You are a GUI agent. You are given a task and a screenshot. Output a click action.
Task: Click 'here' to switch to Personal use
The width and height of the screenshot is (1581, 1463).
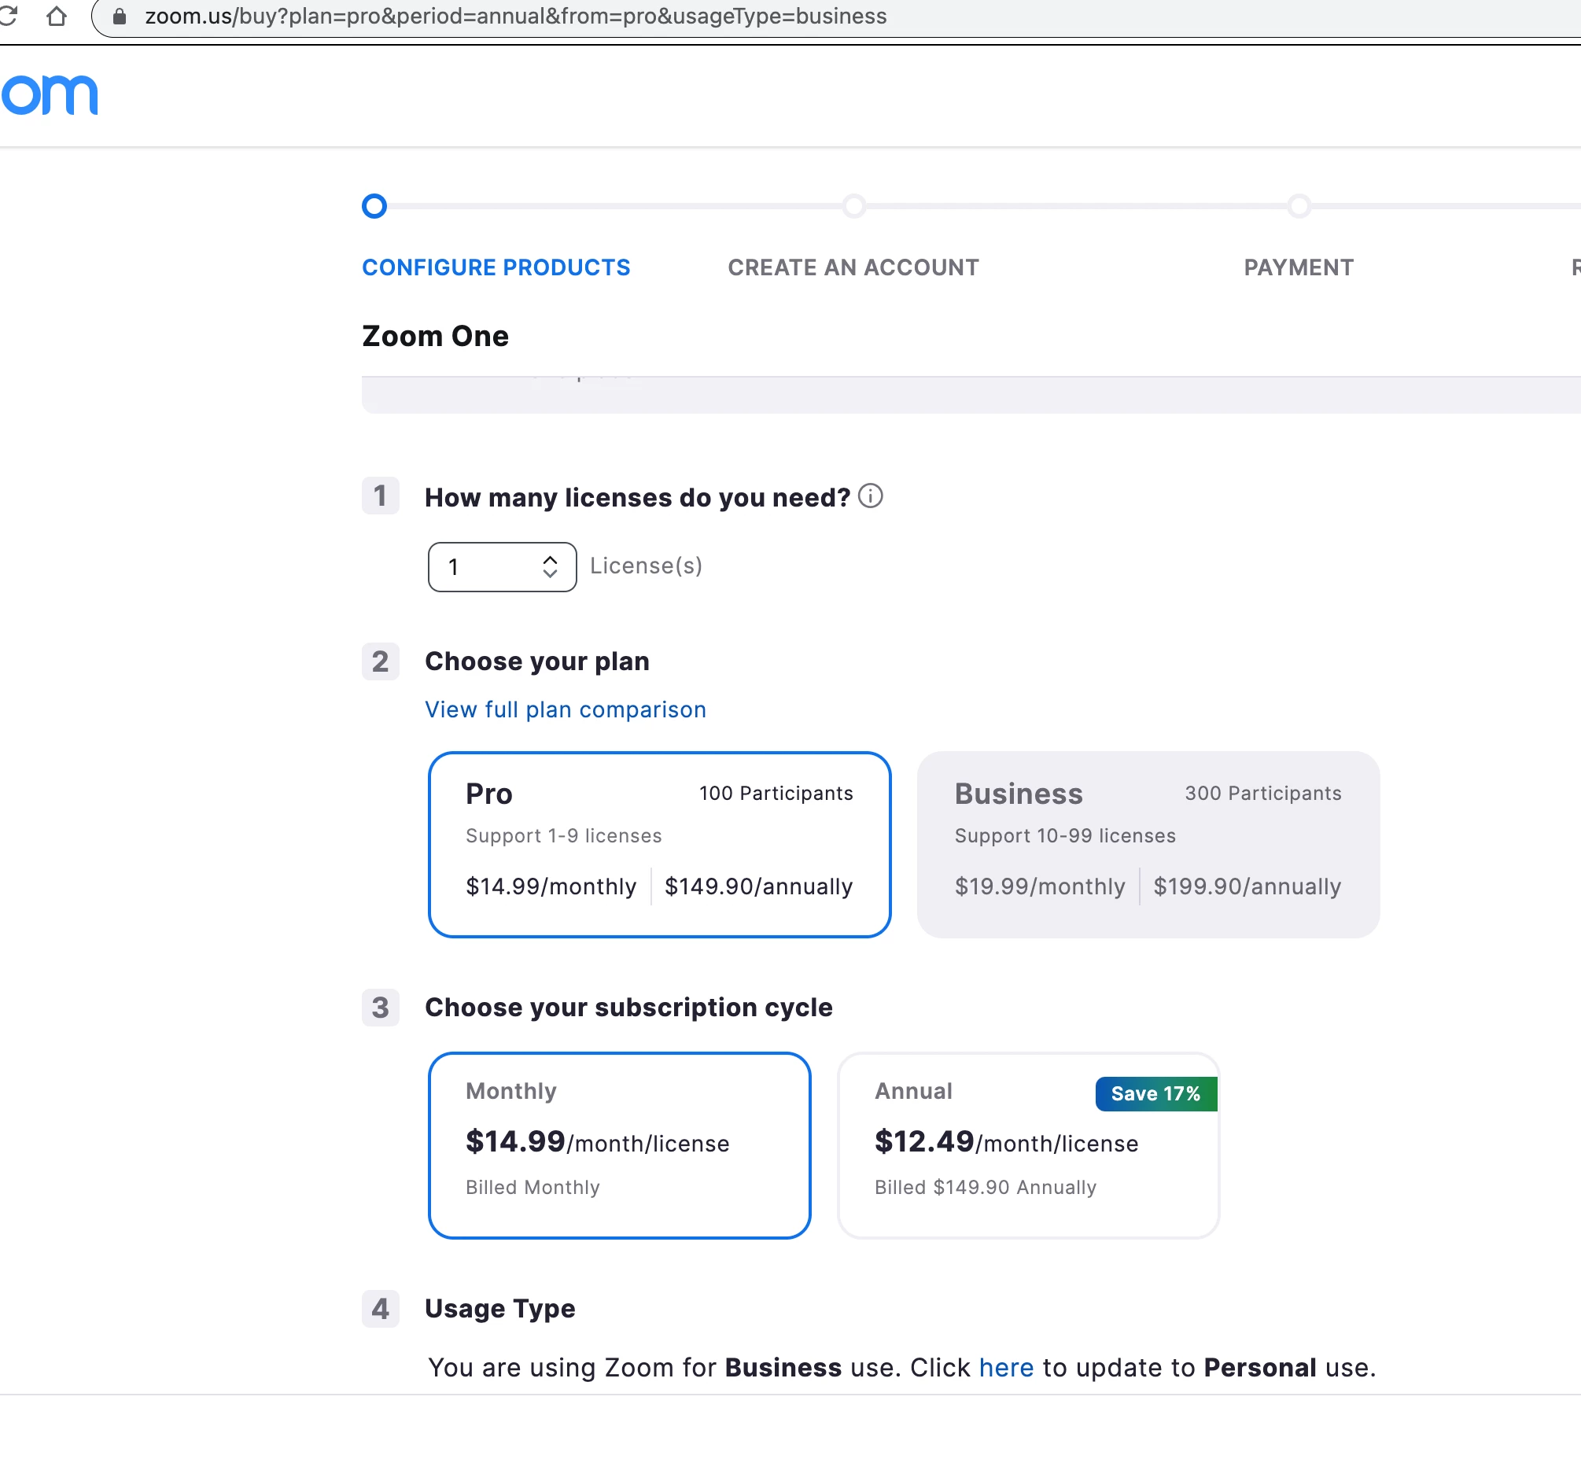[x=1005, y=1367]
